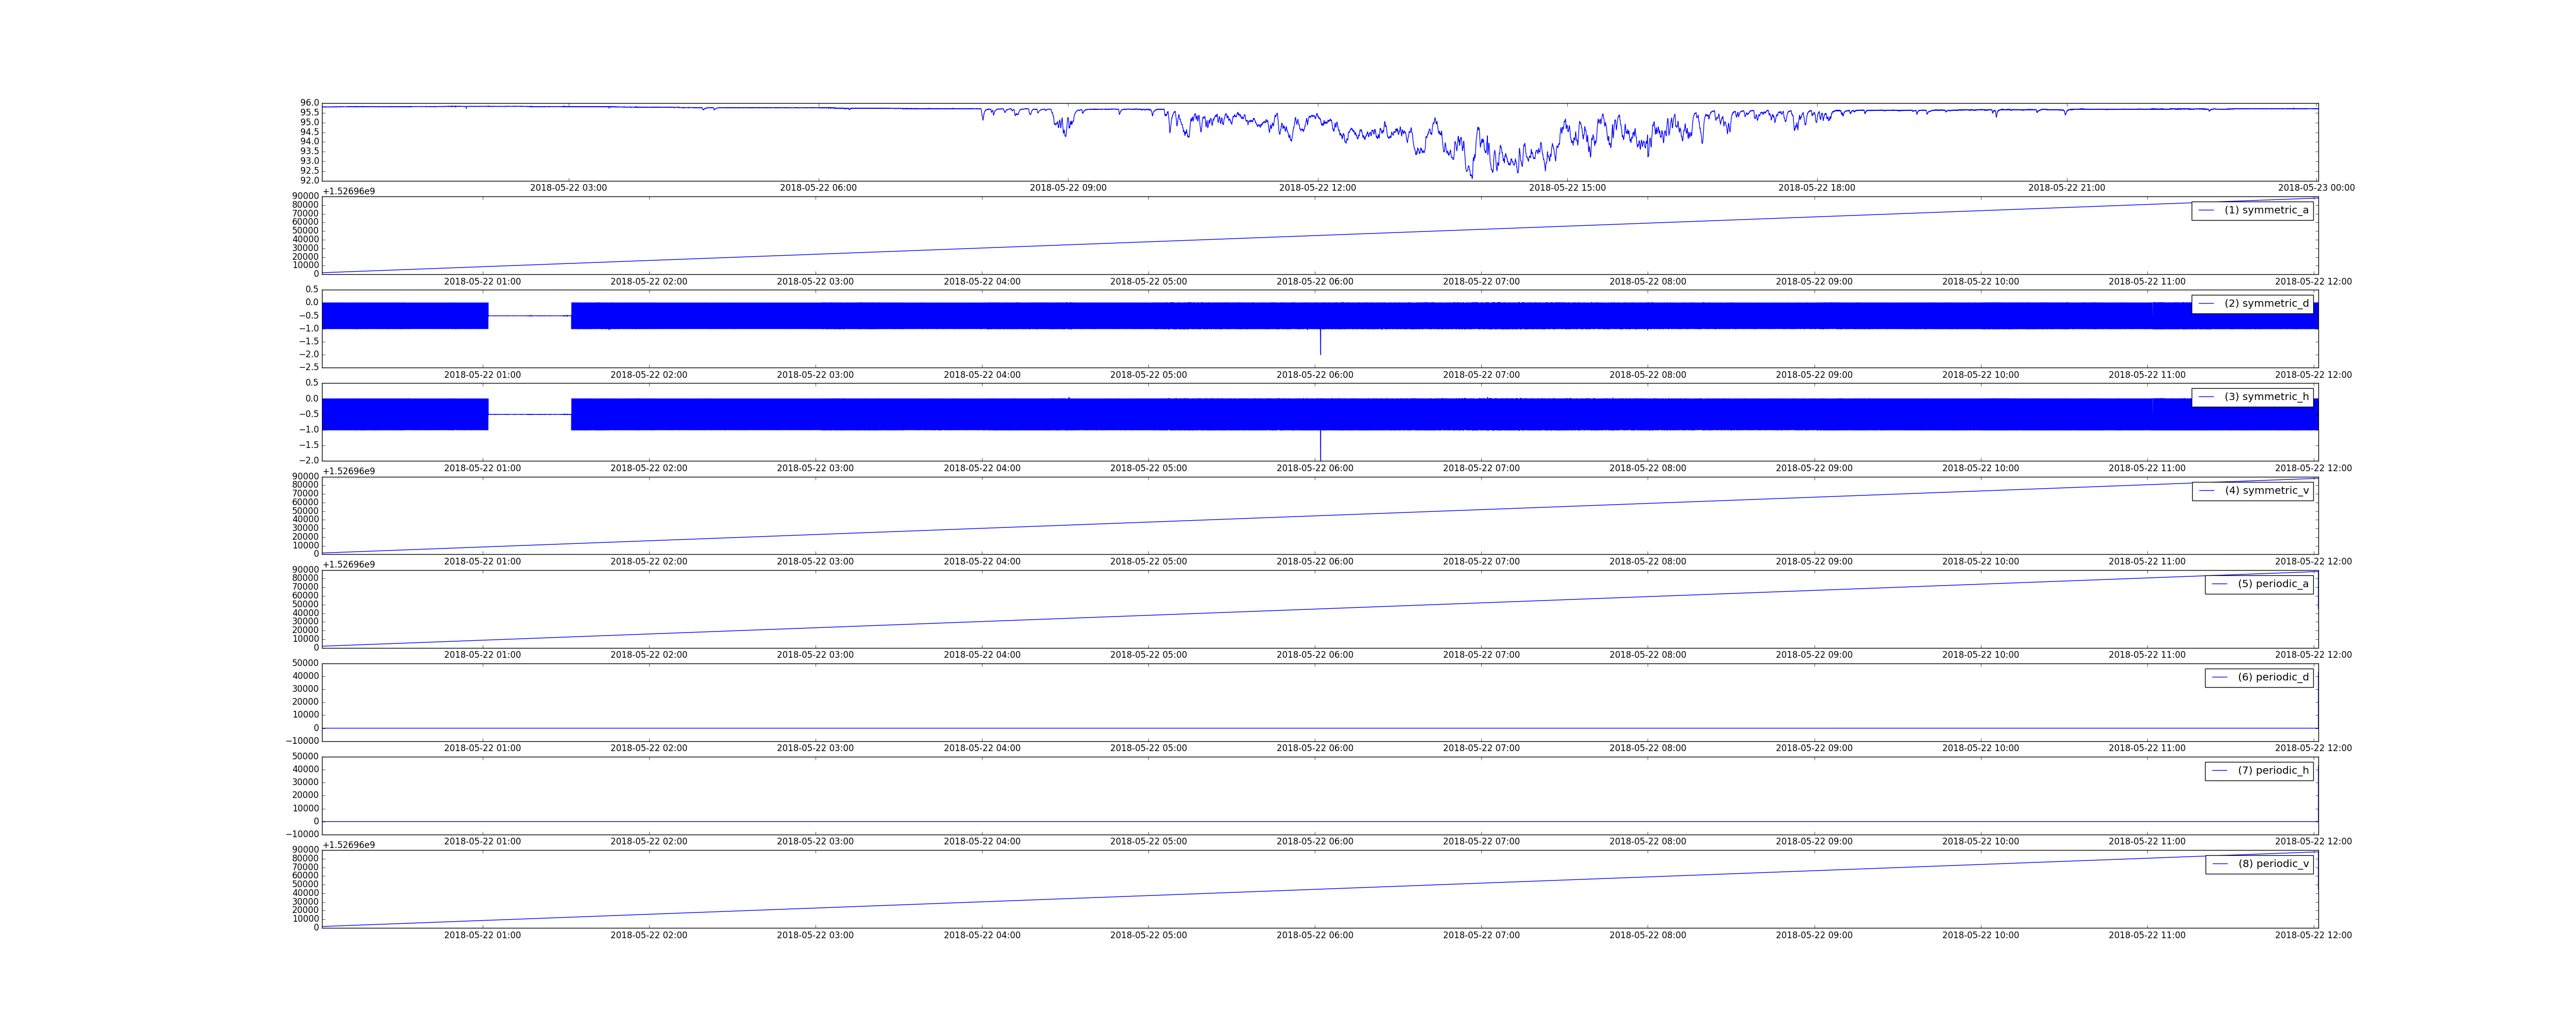The height and width of the screenshot is (1031, 2576).
Task: Click the 2018-05-22 15:00 tick on top plot
Action: [1567, 188]
